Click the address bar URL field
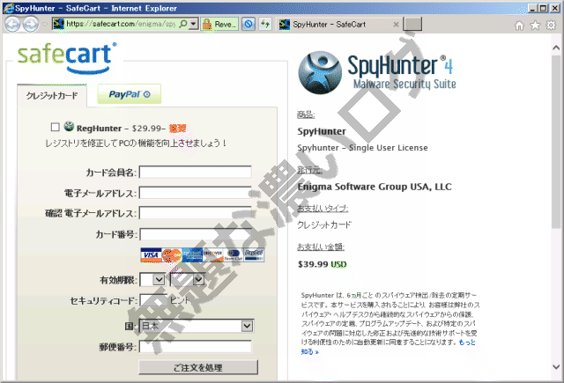This screenshot has width=564, height=383. click(x=121, y=24)
